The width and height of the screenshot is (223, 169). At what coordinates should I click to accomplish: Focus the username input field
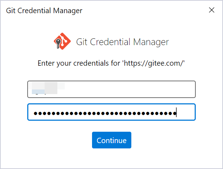111,89
